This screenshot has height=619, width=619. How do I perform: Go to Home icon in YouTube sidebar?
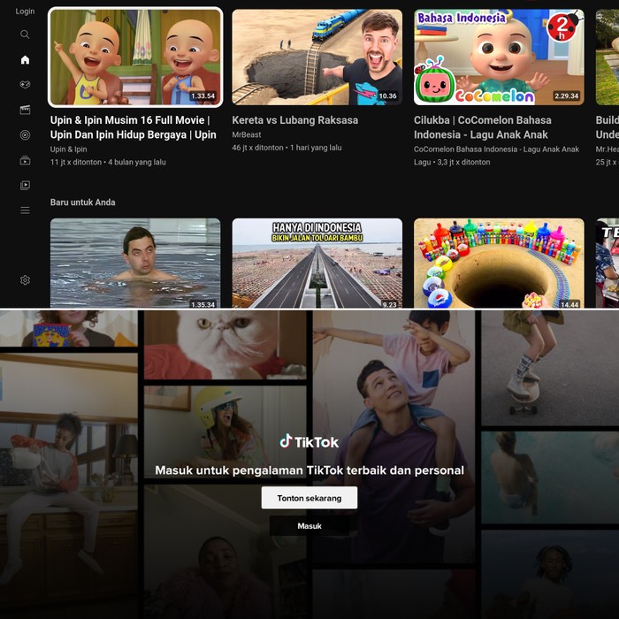25,59
